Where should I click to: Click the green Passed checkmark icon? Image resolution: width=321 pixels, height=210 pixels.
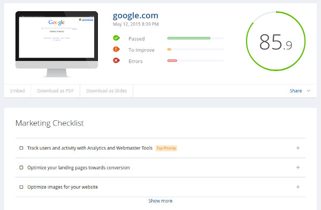click(116, 38)
